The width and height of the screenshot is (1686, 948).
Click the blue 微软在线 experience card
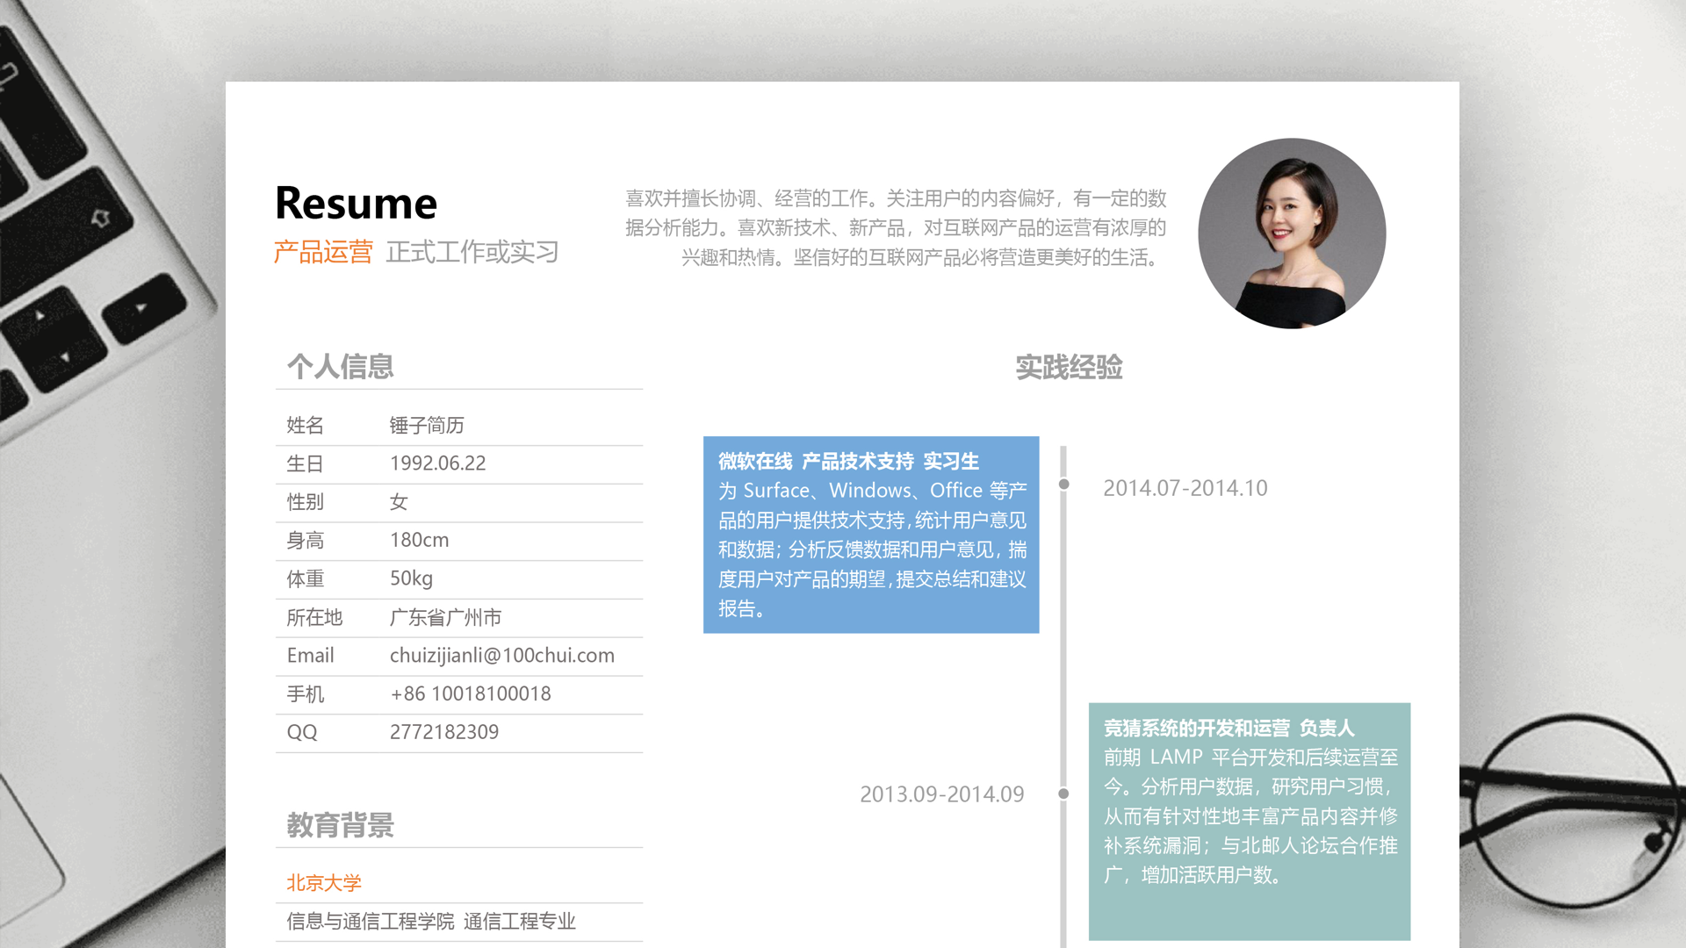[x=871, y=535]
